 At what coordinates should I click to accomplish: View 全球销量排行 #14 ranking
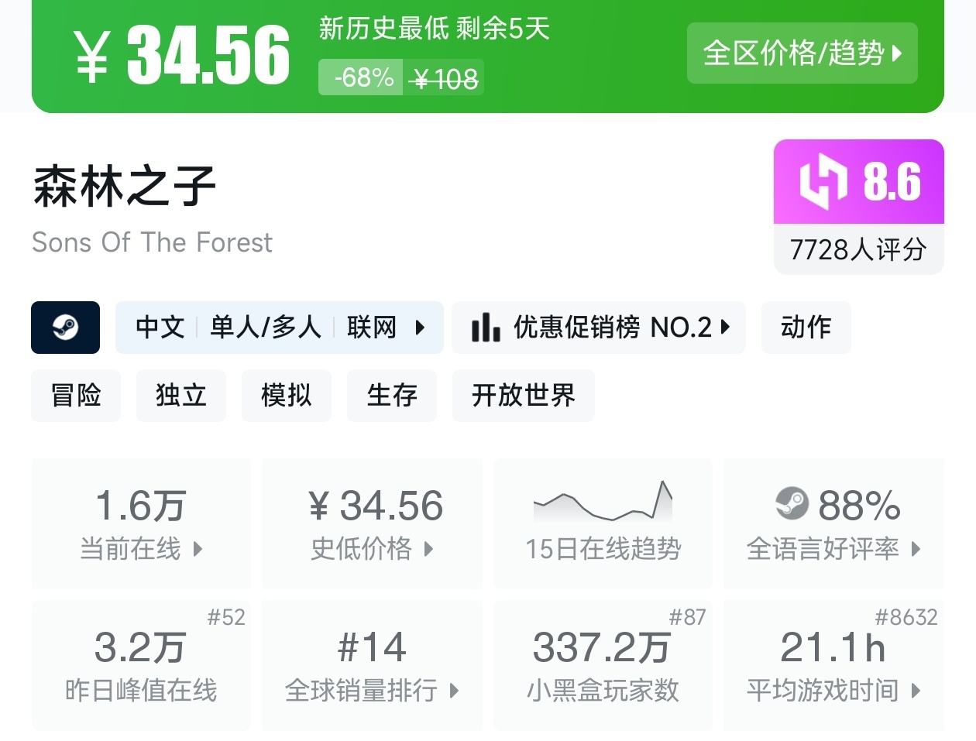pyautogui.click(x=372, y=665)
